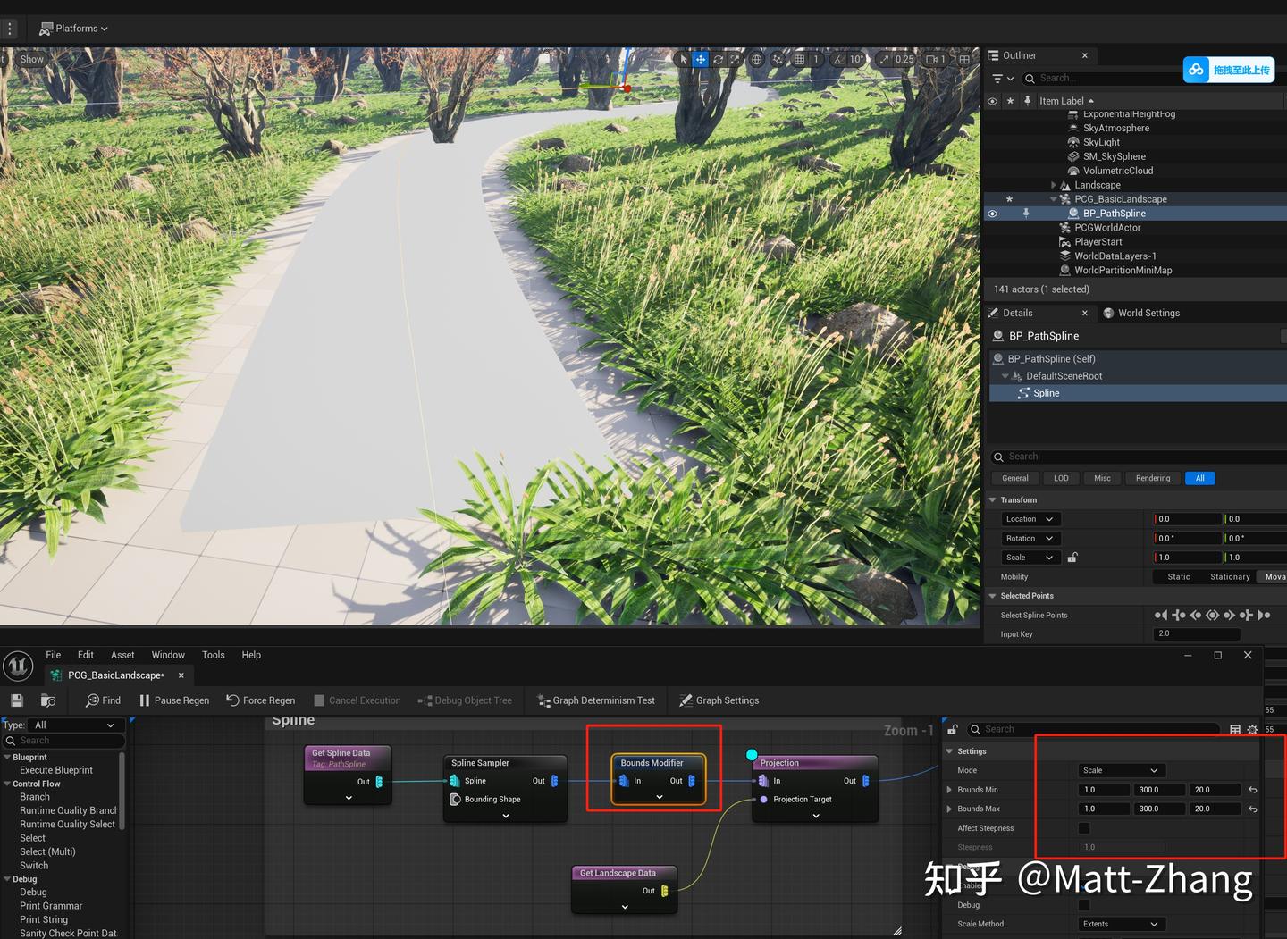This screenshot has height=939, width=1287.
Task: Open Graph Settings in the PCG editor
Action: (x=719, y=700)
